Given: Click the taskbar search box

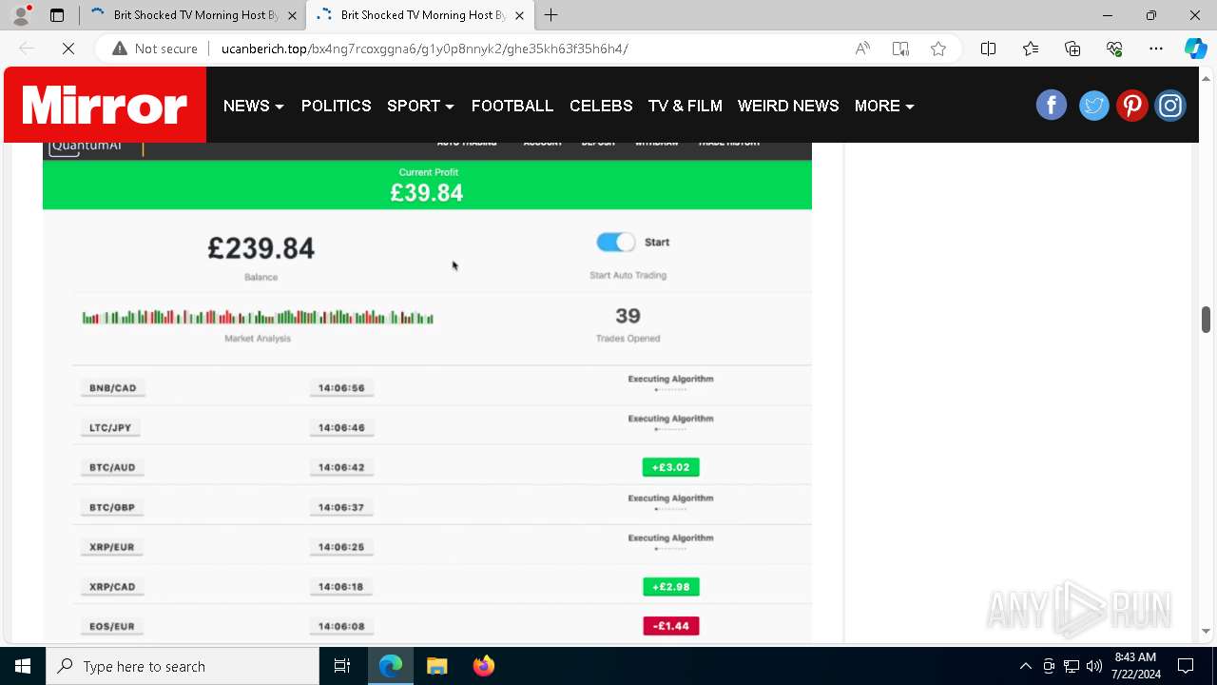Looking at the screenshot, I should point(183,666).
